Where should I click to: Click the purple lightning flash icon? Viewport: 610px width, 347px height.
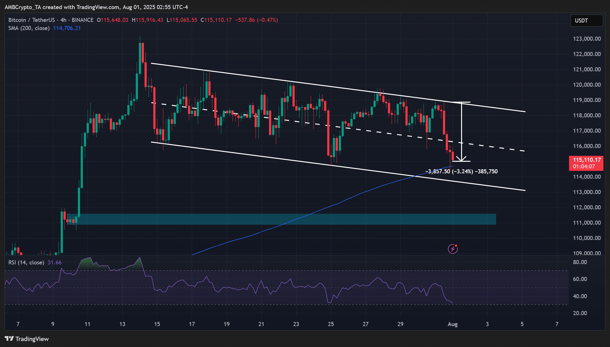[453, 249]
